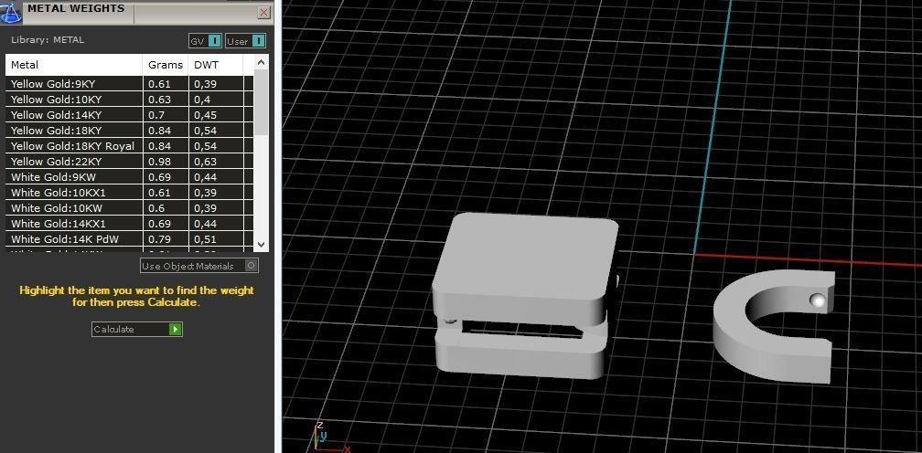Select the White Gold:14KX1 row
This screenshot has height=453, width=922.
click(129, 224)
